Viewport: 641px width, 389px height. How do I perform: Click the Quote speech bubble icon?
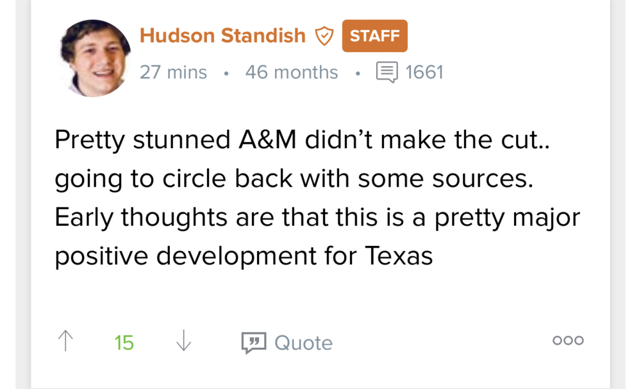[253, 343]
